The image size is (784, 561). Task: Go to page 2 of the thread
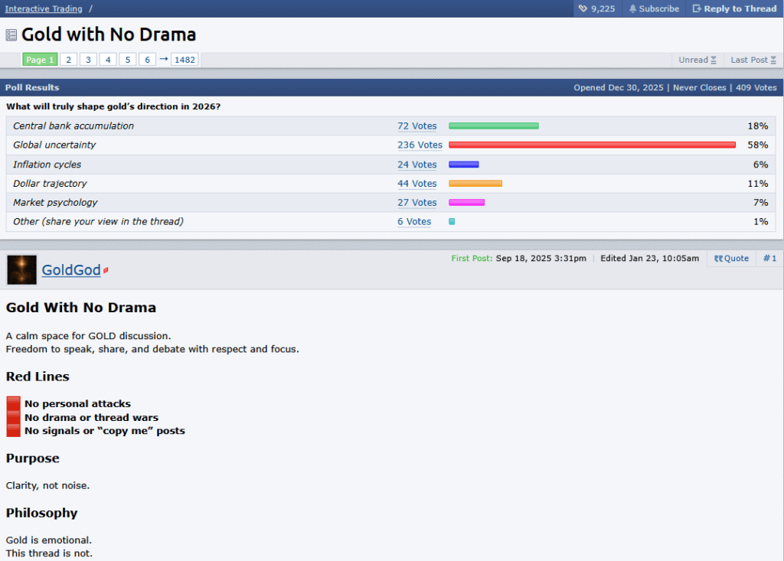[69, 60]
